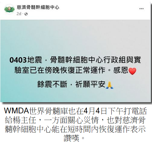The image size is (152, 142).
Task: Click the bold 0403地震 text in post
Action: pyautogui.click(x=26, y=60)
